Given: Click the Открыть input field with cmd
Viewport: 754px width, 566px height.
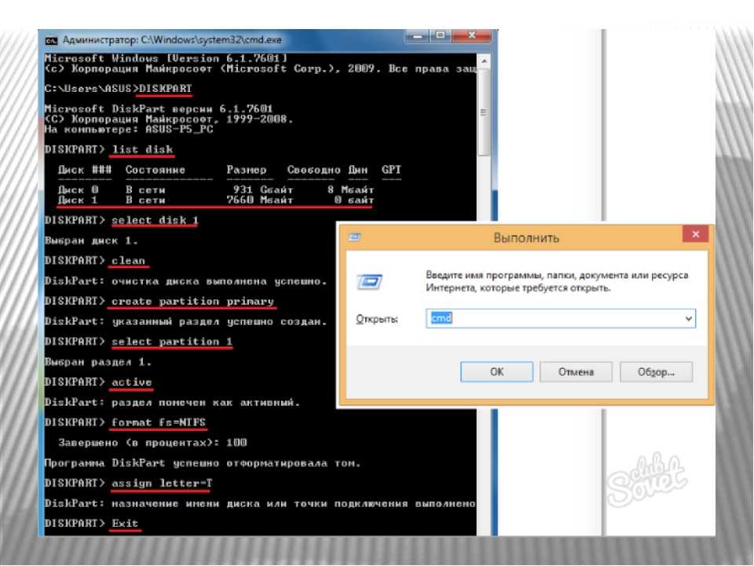Looking at the screenshot, I should pos(561,318).
